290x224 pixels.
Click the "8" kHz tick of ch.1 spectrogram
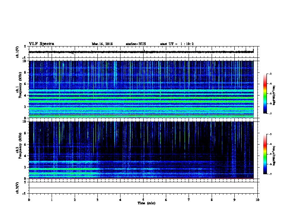click(x=26, y=72)
